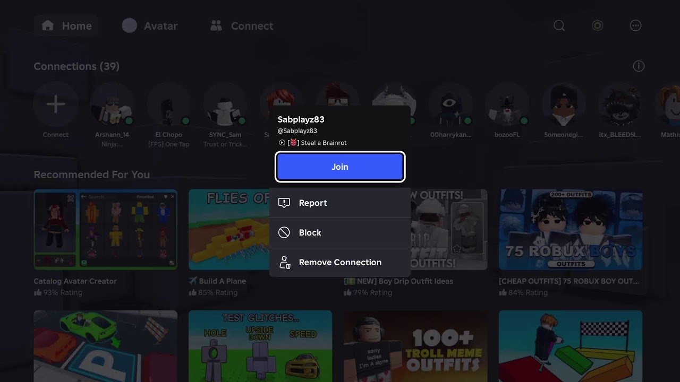The width and height of the screenshot is (680, 382).
Task: Click the '79% Rating' text
Action: tap(373, 292)
